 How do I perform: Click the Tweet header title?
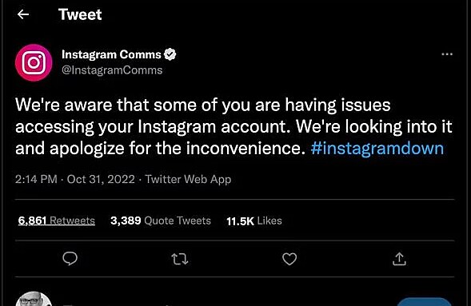pyautogui.click(x=80, y=14)
